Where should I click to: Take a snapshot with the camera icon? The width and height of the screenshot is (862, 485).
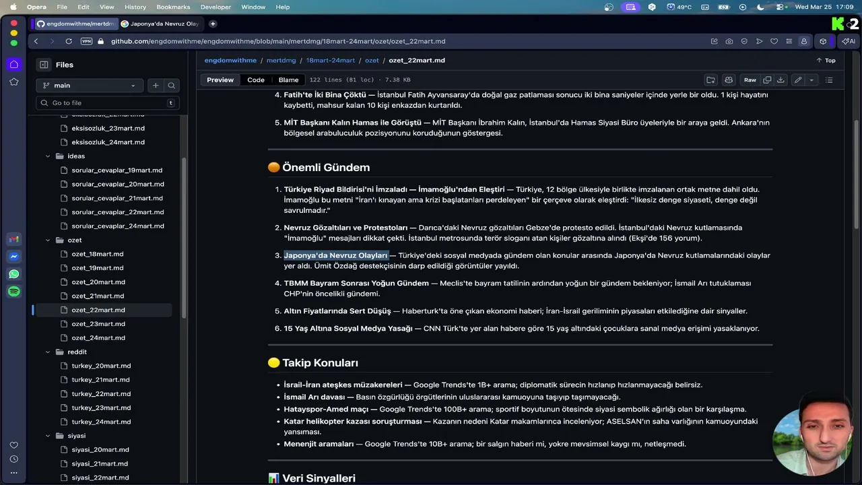[729, 41]
